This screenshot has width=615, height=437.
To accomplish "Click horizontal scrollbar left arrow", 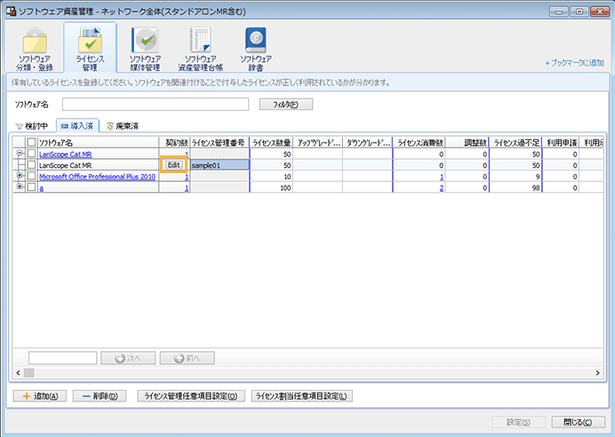I will coord(18,373).
